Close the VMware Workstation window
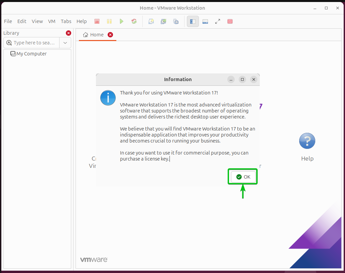Screen dimensions: 345x273 (338, 8)
